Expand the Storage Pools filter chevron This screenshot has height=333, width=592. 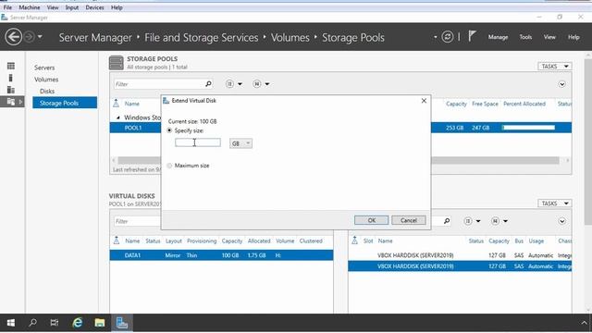(561, 84)
